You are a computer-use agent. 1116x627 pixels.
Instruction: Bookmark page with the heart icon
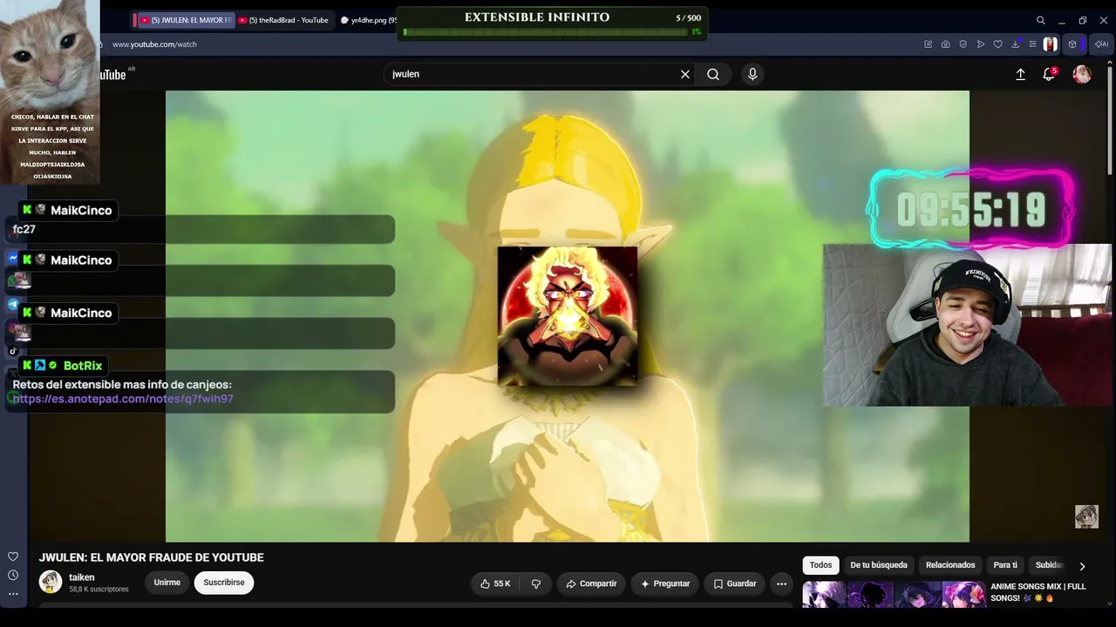998,44
